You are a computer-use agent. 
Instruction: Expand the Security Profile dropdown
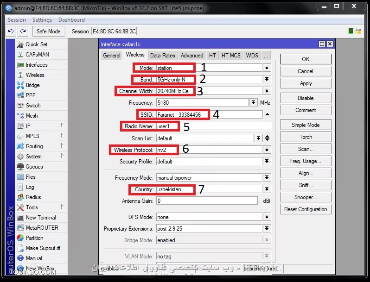coord(267,162)
